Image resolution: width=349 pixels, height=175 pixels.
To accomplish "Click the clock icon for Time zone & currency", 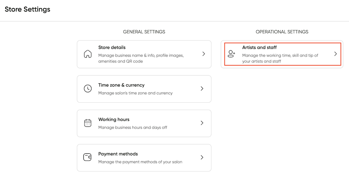I will [88, 88].
